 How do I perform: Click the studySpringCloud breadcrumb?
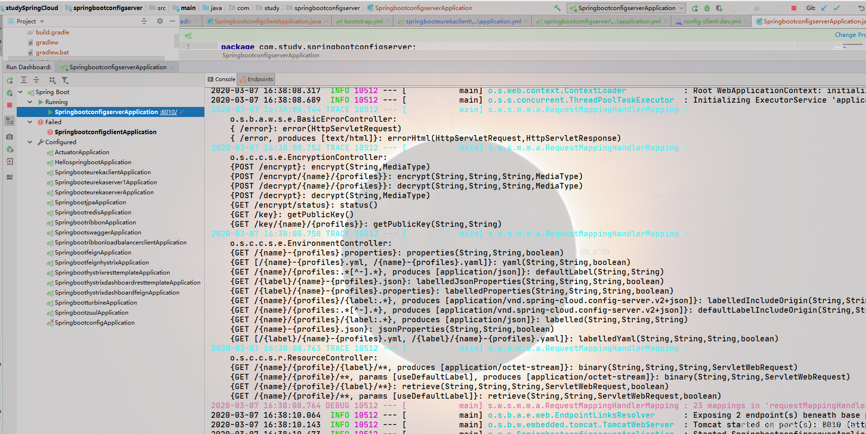coord(32,8)
